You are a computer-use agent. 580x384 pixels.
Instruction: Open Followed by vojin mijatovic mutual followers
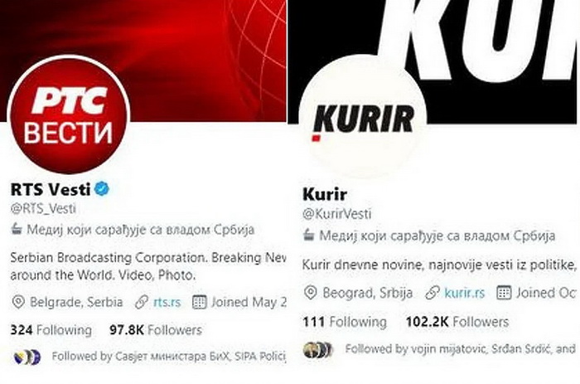tap(460, 349)
